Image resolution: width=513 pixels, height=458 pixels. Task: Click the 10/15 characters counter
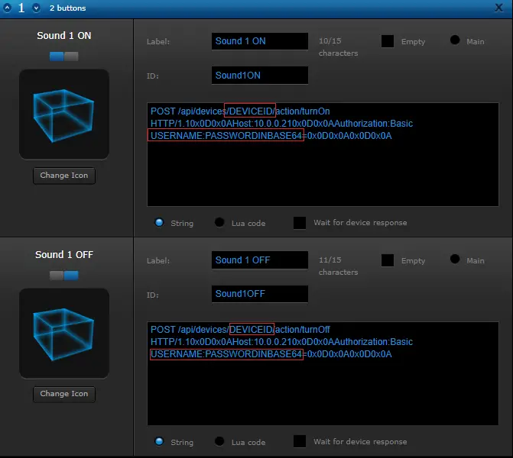click(x=338, y=47)
